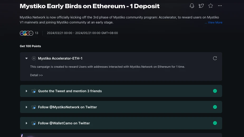Expand the Quote the Tweet task
Viewport: 244px width, 137px height.
point(26,91)
